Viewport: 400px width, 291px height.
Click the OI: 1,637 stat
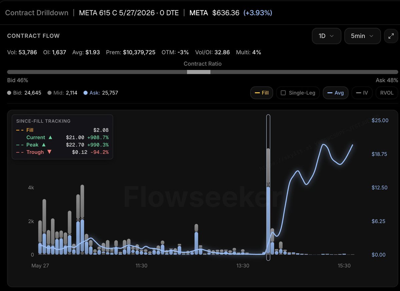54,52
